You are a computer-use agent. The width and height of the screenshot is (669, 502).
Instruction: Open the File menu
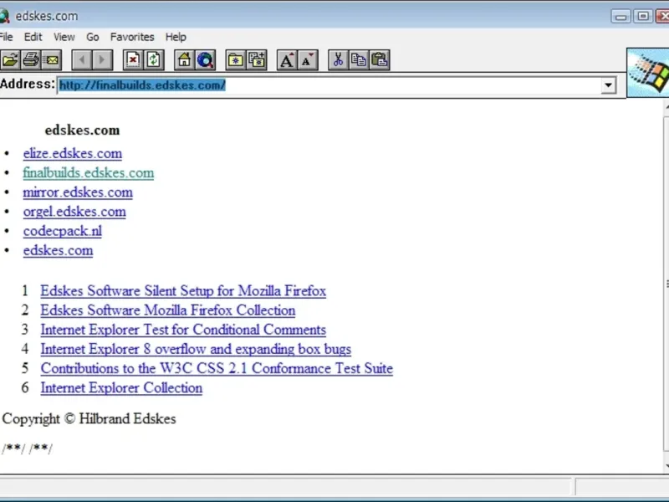click(6, 37)
